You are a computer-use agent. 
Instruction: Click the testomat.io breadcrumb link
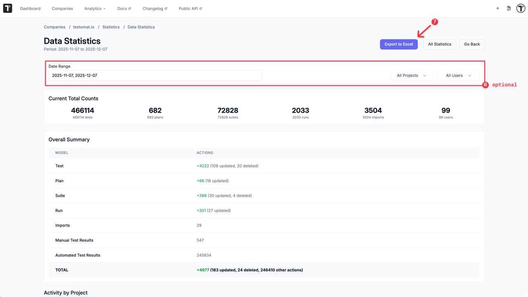[84, 27]
